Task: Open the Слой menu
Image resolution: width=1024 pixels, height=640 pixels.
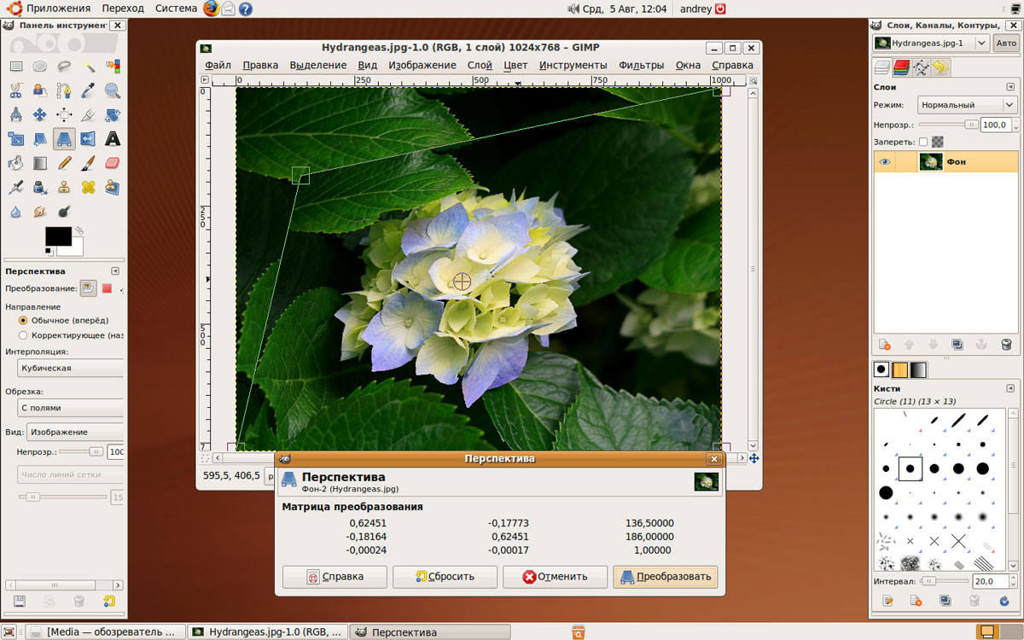Action: coord(480,65)
